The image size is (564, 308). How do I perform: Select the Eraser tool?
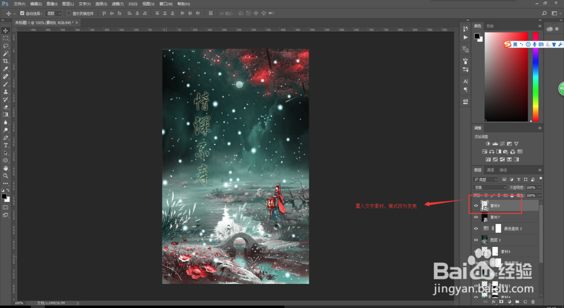click(6, 107)
